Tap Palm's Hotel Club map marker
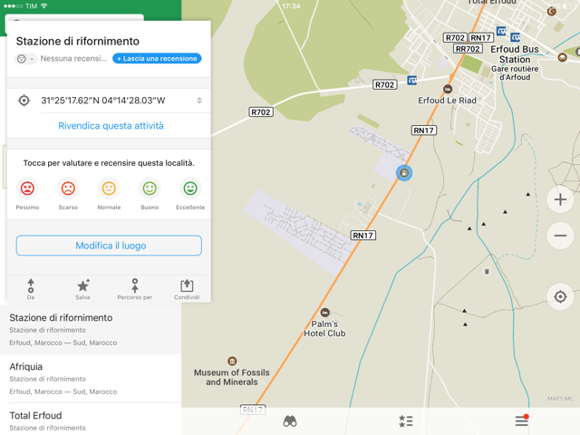Image resolution: width=580 pixels, height=435 pixels. 324,313
